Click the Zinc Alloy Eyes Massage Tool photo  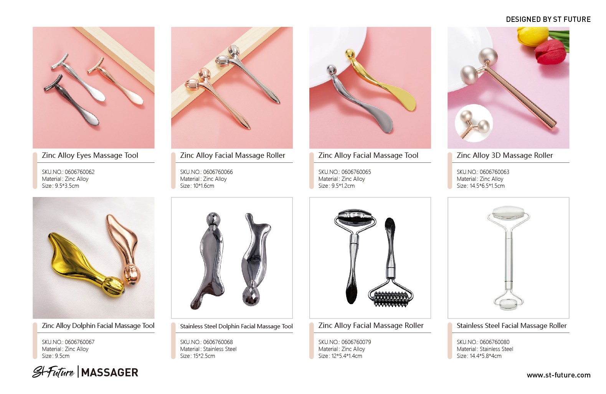[94, 88]
